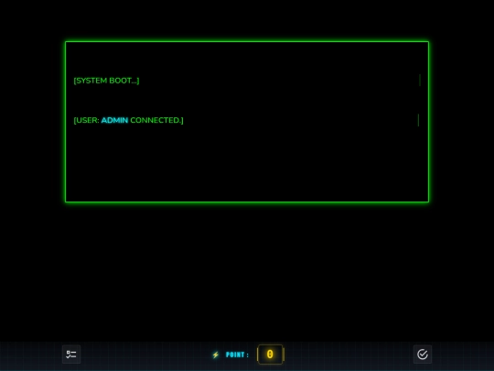494x371 pixels.
Task: Click the circled checkmark icon
Action: 423,355
